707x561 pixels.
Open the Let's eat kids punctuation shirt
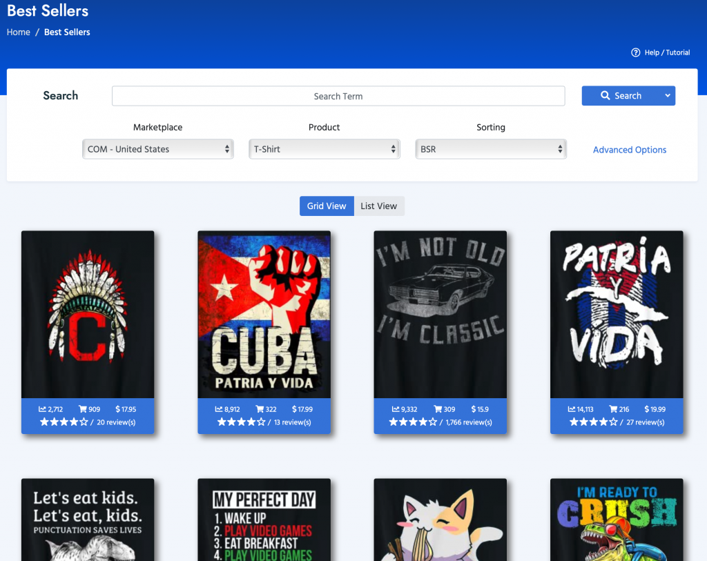[x=88, y=520]
